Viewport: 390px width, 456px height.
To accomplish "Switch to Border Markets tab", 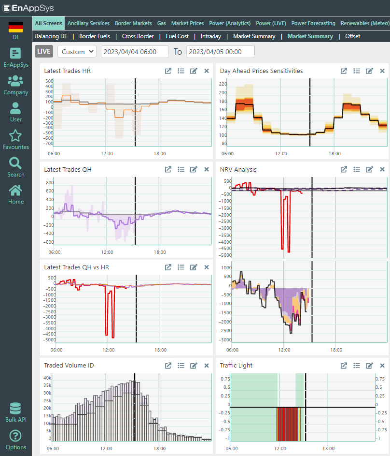I will click(x=133, y=23).
